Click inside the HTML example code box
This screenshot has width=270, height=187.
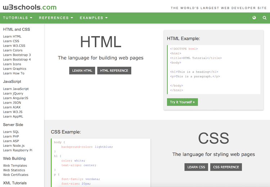tap(215, 70)
